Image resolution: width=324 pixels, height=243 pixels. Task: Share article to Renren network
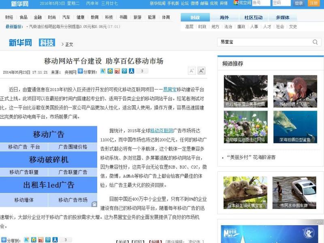coord(131,71)
